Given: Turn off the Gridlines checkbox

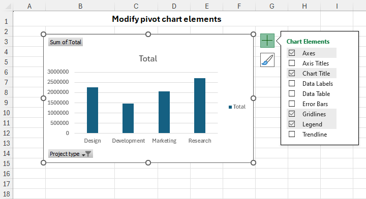Looking at the screenshot, I should point(292,114).
